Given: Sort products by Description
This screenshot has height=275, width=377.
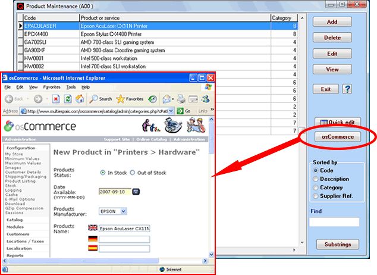Looking at the screenshot, I should coord(316,179).
